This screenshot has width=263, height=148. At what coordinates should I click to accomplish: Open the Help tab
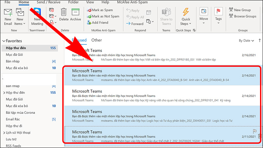pos(105,2)
